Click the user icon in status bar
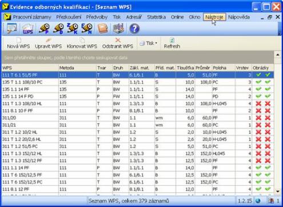The height and width of the screenshot is (207, 283). 271,201
